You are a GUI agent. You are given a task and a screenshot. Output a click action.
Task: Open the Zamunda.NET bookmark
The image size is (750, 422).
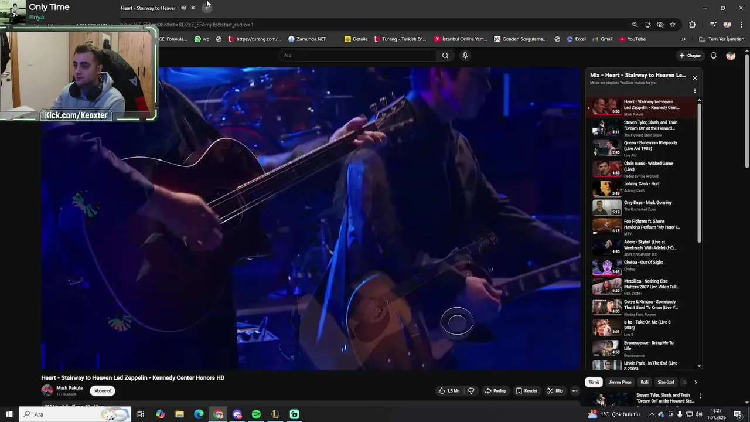[307, 39]
